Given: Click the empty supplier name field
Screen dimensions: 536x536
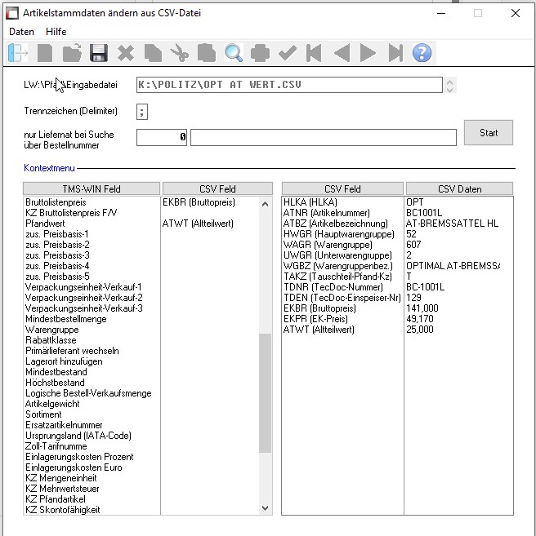Looking at the screenshot, I should point(324,137).
